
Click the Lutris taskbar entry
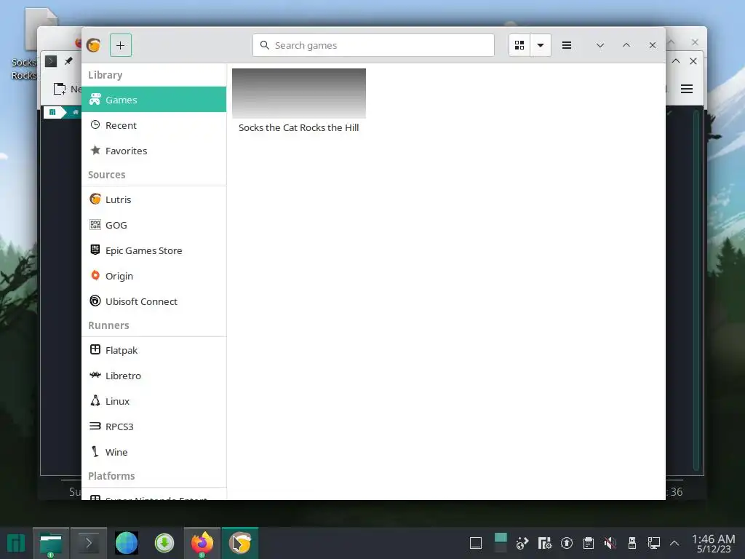(240, 543)
